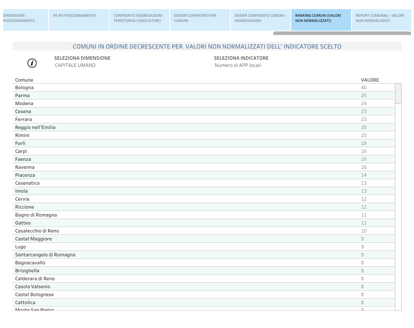This screenshot has height=328, width=414.
Task: Select the Casalecchio di Reno row
Action: [x=204, y=231]
